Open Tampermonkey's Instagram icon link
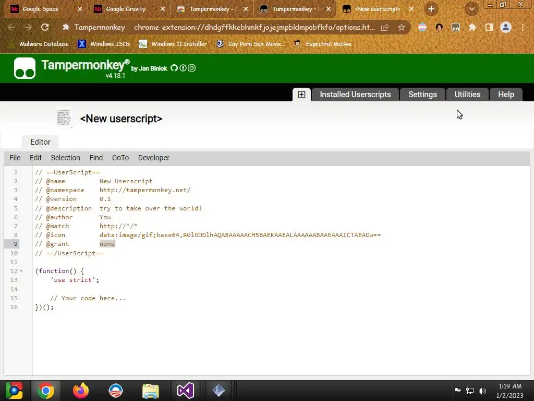Viewport: 534px width, 401px height. click(192, 68)
